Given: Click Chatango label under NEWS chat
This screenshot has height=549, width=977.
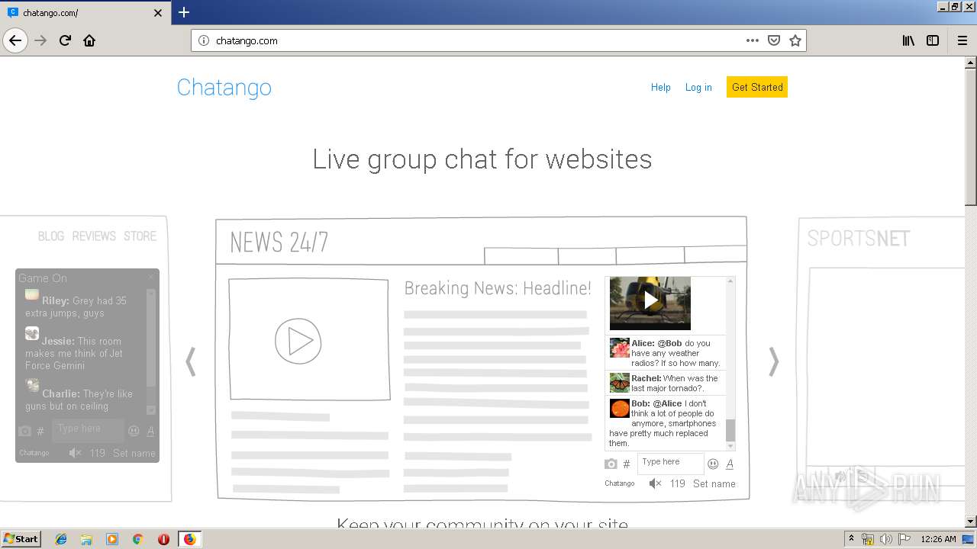Looking at the screenshot, I should [620, 483].
